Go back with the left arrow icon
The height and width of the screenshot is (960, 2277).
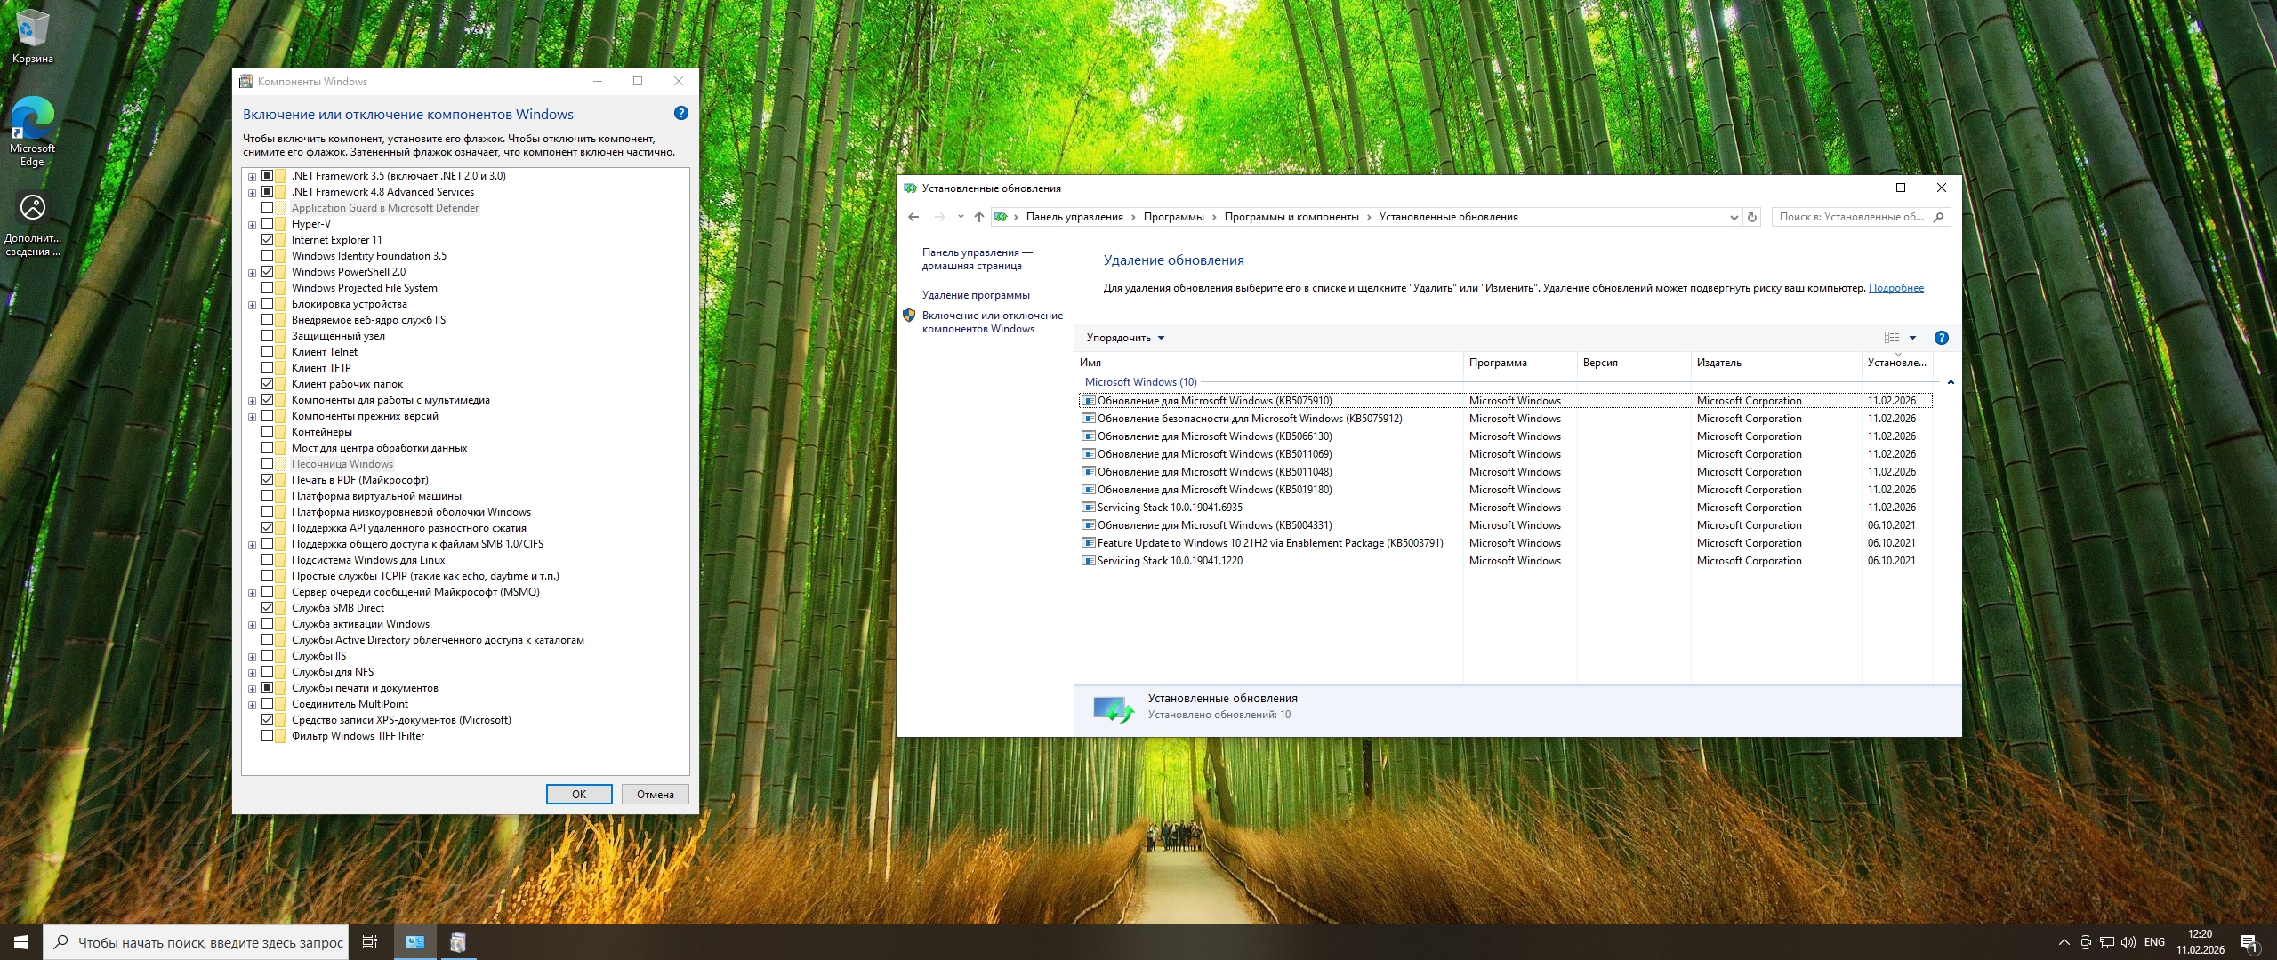pyautogui.click(x=913, y=217)
